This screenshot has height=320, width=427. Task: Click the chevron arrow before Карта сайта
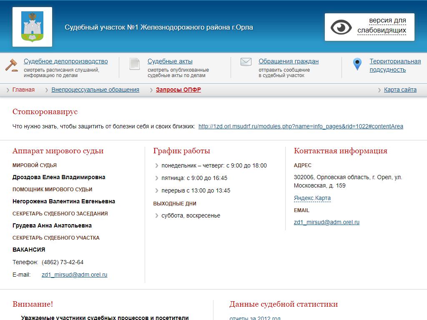379,90
